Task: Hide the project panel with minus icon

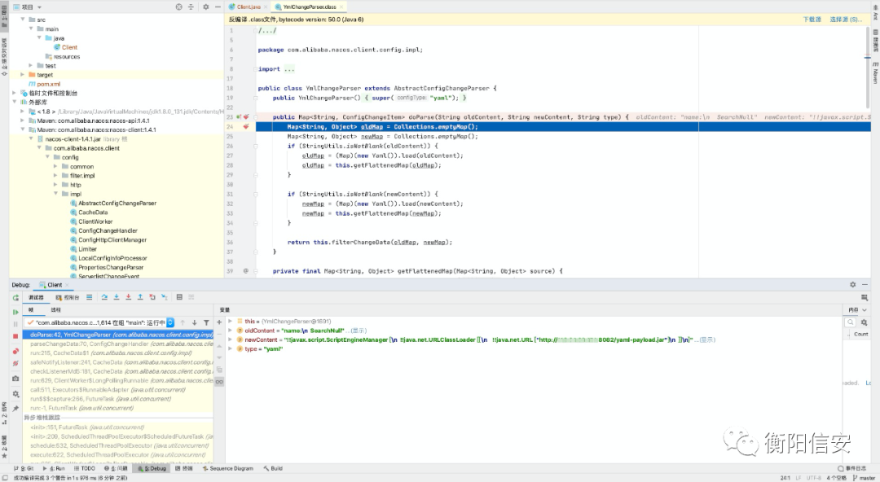Action: click(218, 7)
